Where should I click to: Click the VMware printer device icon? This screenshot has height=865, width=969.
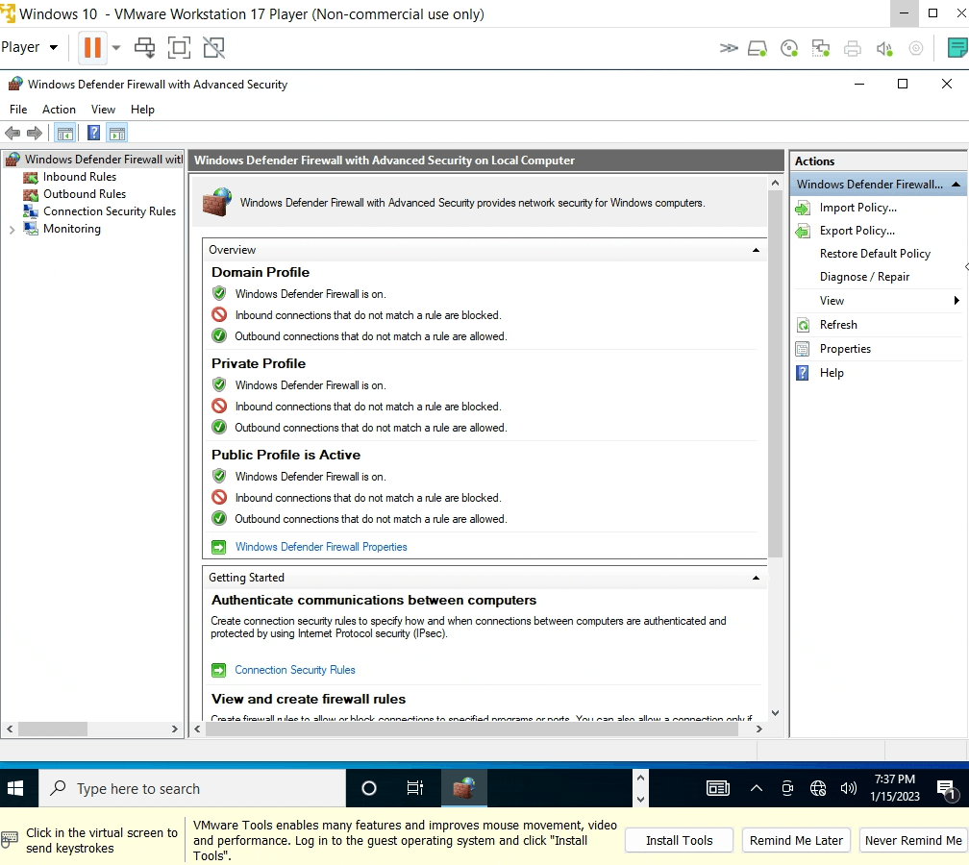852,48
